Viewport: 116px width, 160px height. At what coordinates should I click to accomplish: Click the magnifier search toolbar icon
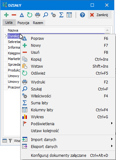tap(46, 15)
